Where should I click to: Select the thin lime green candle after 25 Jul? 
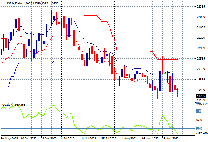pos(117,83)
